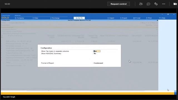The width and height of the screenshot is (178, 100).
Task: Click the Show Tax types in separate columns label
Action: tap(55, 51)
